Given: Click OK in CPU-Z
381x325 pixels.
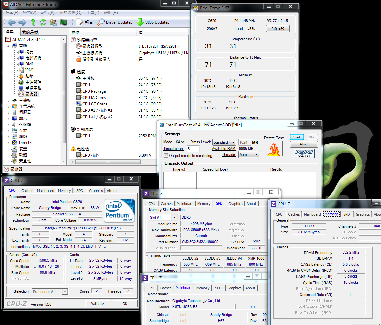Looking at the screenshot, I should [125, 304].
